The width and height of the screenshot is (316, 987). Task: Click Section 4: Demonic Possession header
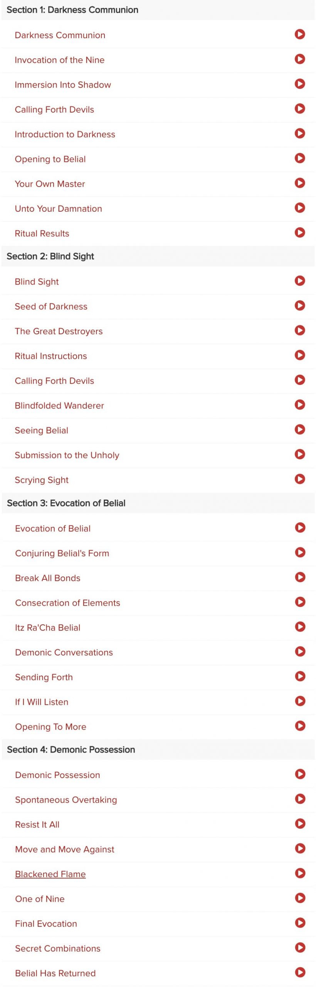coord(158,750)
